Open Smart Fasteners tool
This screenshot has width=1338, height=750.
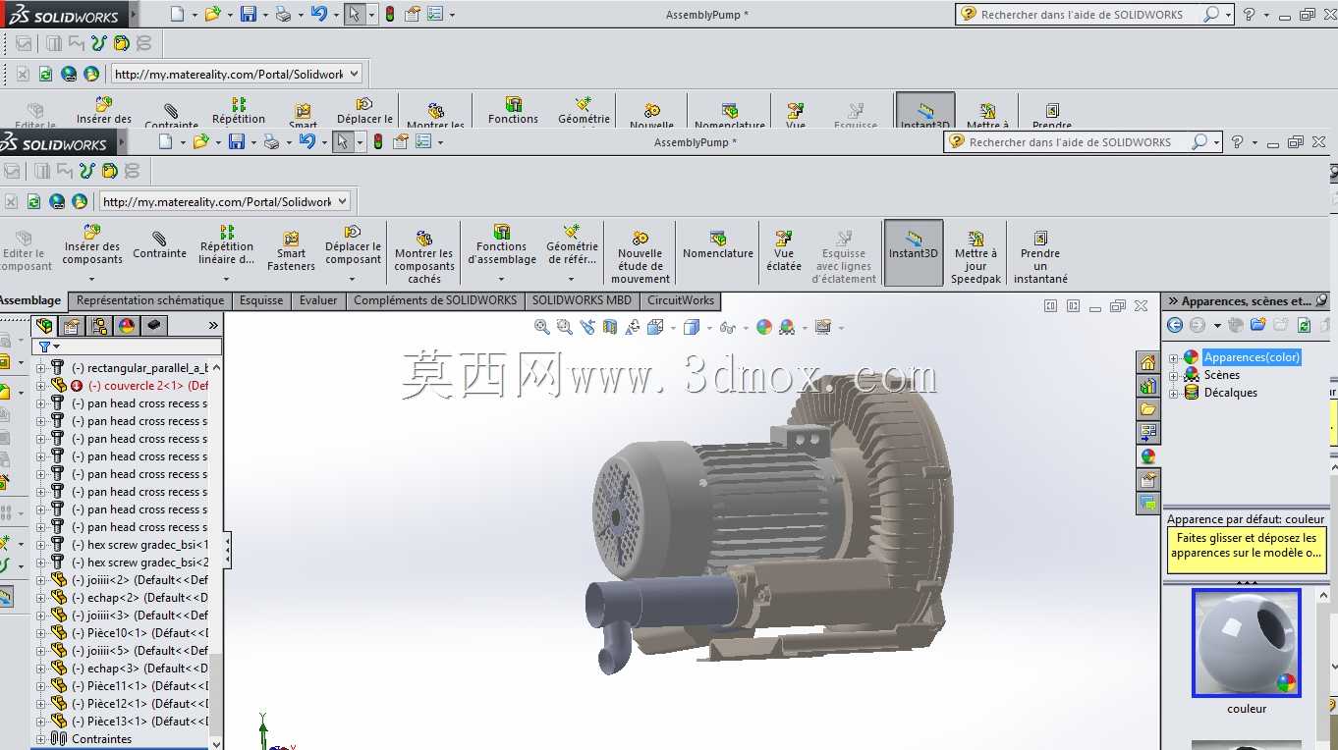tap(291, 252)
